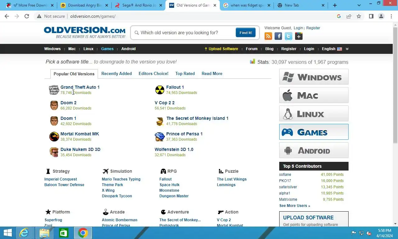Click the Monkey Island treasure chest icon
Viewport: 398px width, 239px height.
pyautogui.click(x=160, y=121)
